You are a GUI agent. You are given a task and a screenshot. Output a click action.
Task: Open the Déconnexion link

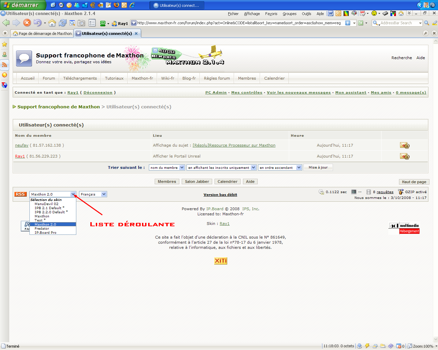click(x=98, y=92)
